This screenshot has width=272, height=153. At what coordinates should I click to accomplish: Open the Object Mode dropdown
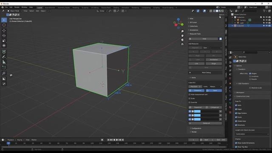[14, 11]
